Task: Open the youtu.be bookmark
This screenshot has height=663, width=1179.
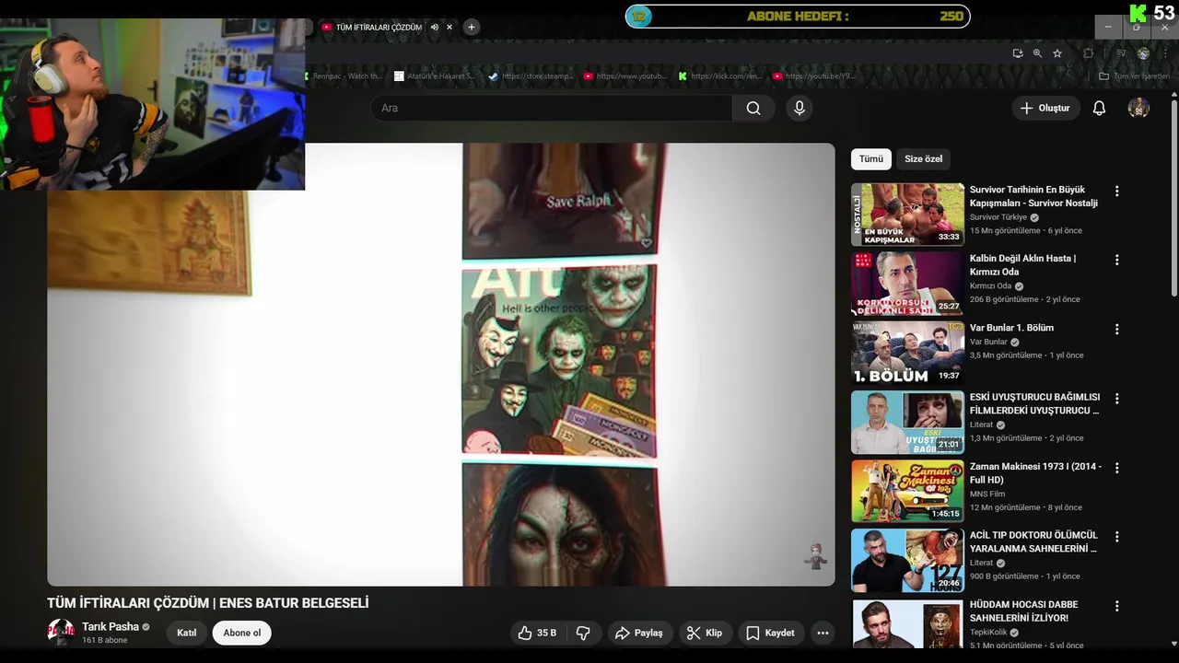Action: tap(814, 76)
